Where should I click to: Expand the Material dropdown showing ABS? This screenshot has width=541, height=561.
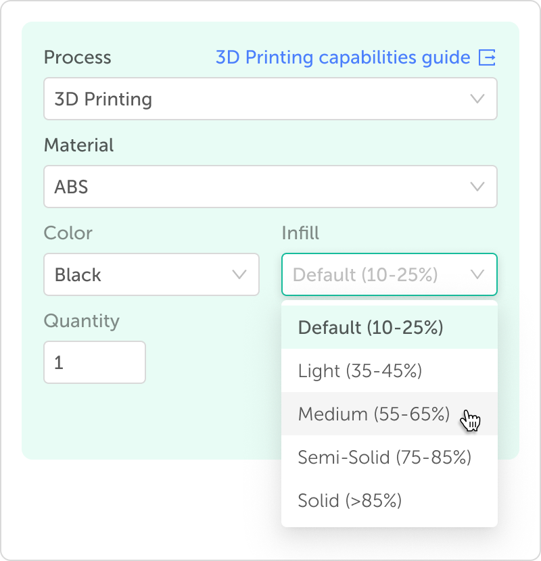pos(270,187)
